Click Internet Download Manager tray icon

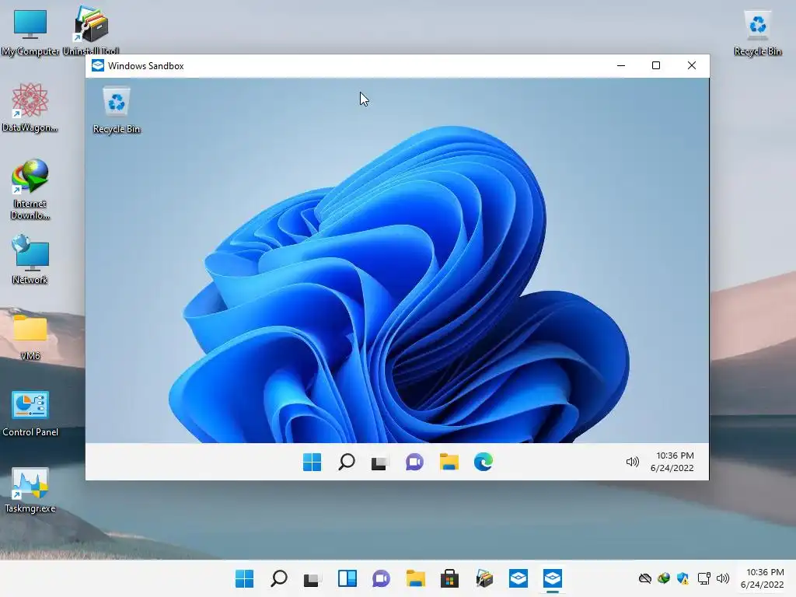664,578
